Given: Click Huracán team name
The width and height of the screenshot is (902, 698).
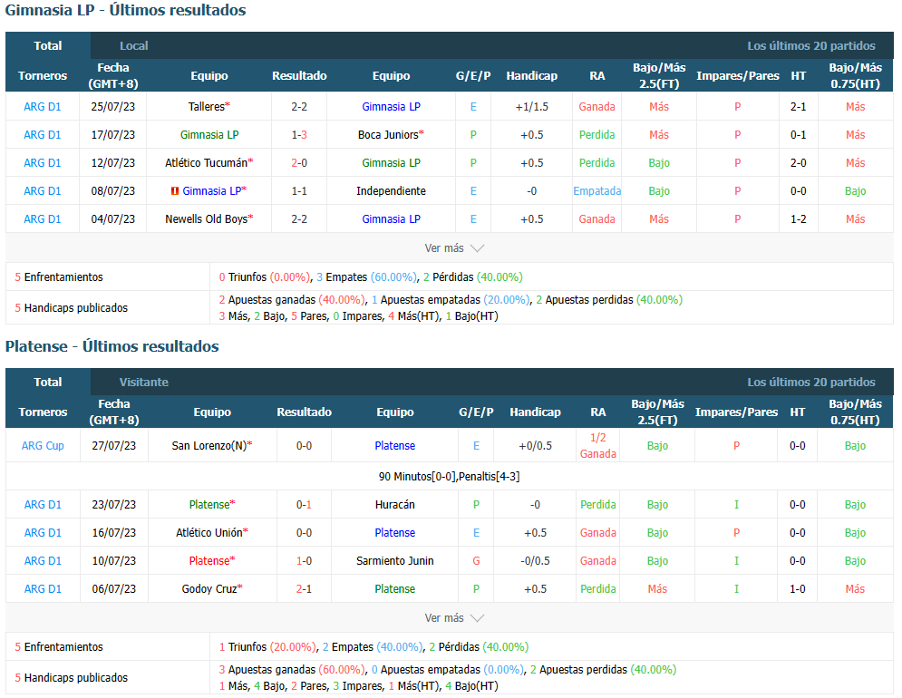Looking at the screenshot, I should pos(394,505).
